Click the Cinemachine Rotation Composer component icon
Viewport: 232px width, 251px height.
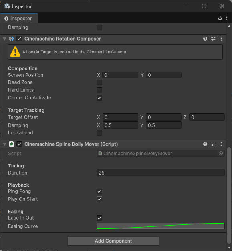pyautogui.click(x=12, y=39)
